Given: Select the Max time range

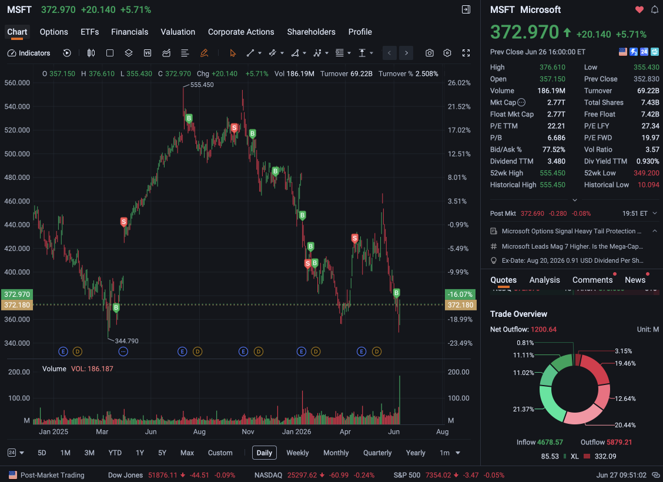Looking at the screenshot, I should [x=187, y=453].
